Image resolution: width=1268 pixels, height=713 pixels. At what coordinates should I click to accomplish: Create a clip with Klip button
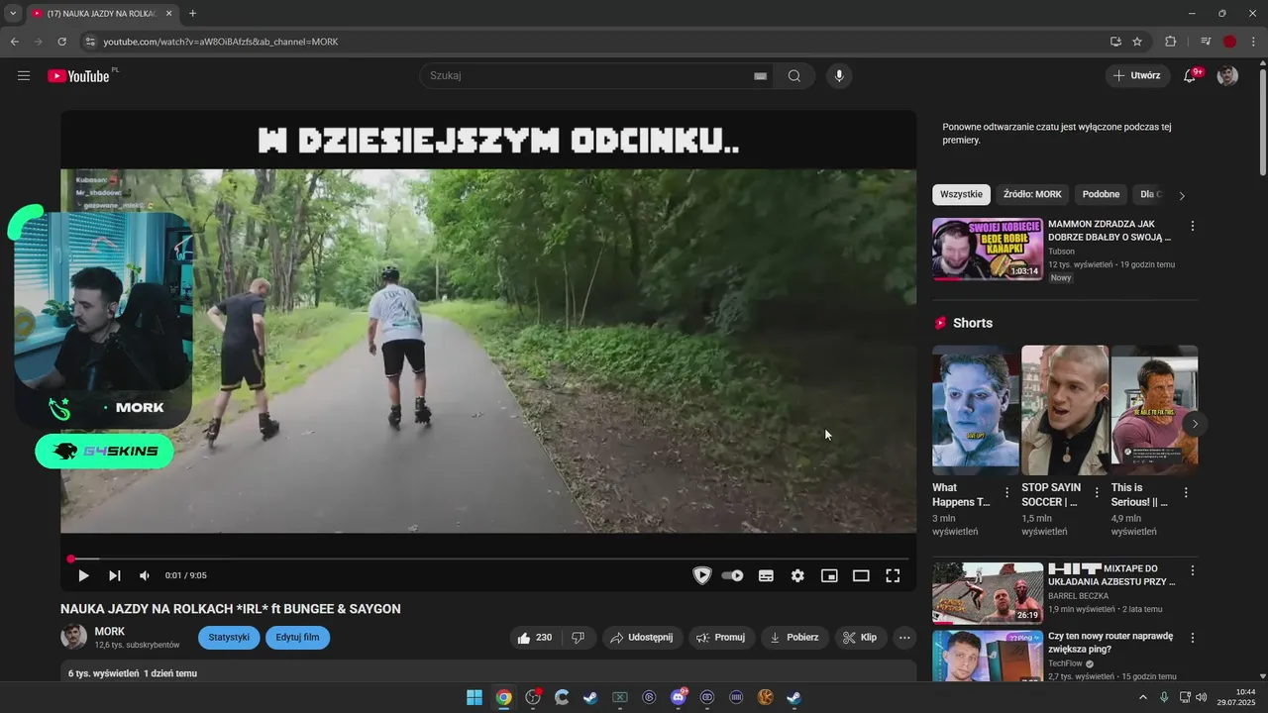[x=860, y=638]
